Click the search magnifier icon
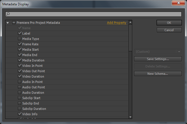187x124 pixels. pos(8,14)
